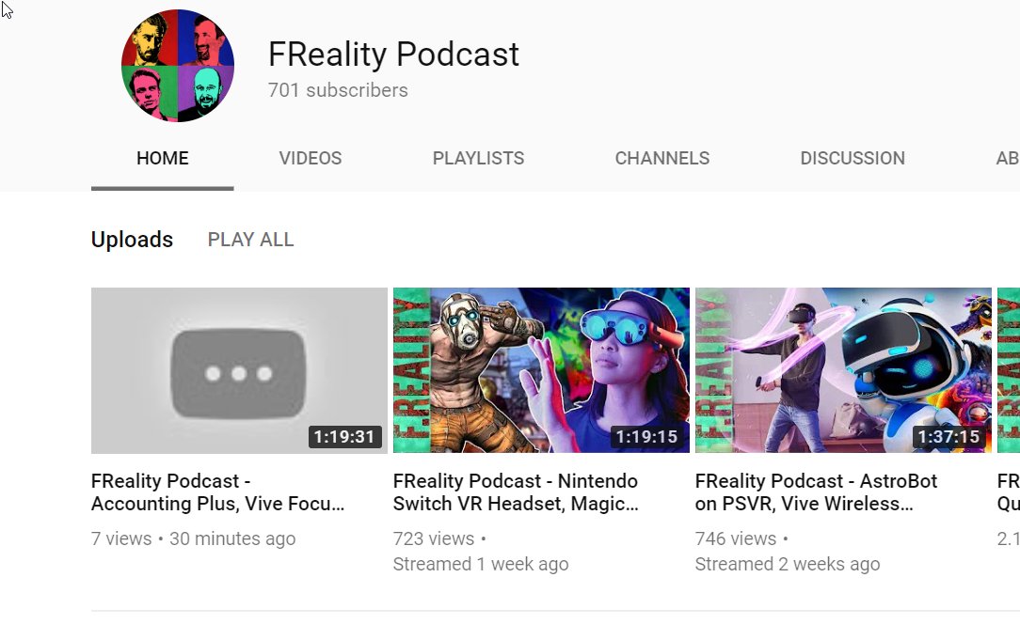Click the 701 subscribers text
This screenshot has height=624, width=1020.
pos(338,90)
